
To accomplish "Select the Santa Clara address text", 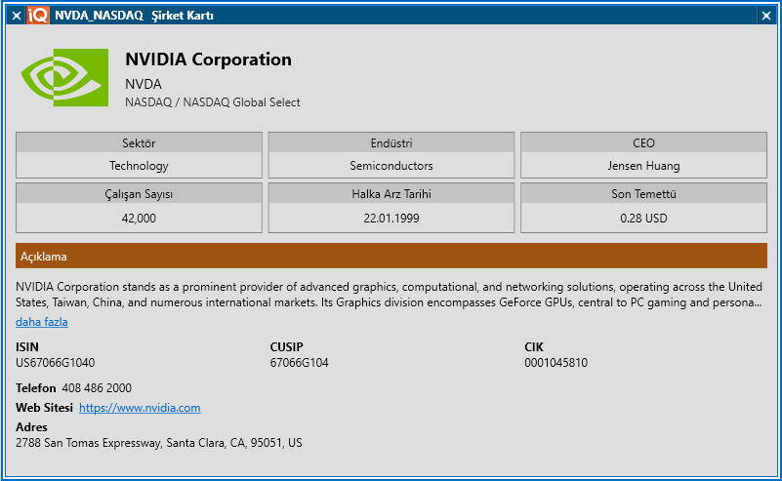I will pyautogui.click(x=158, y=443).
